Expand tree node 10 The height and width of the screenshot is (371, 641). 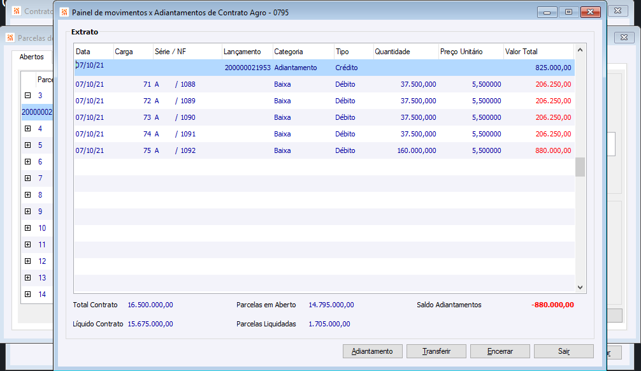(x=27, y=228)
